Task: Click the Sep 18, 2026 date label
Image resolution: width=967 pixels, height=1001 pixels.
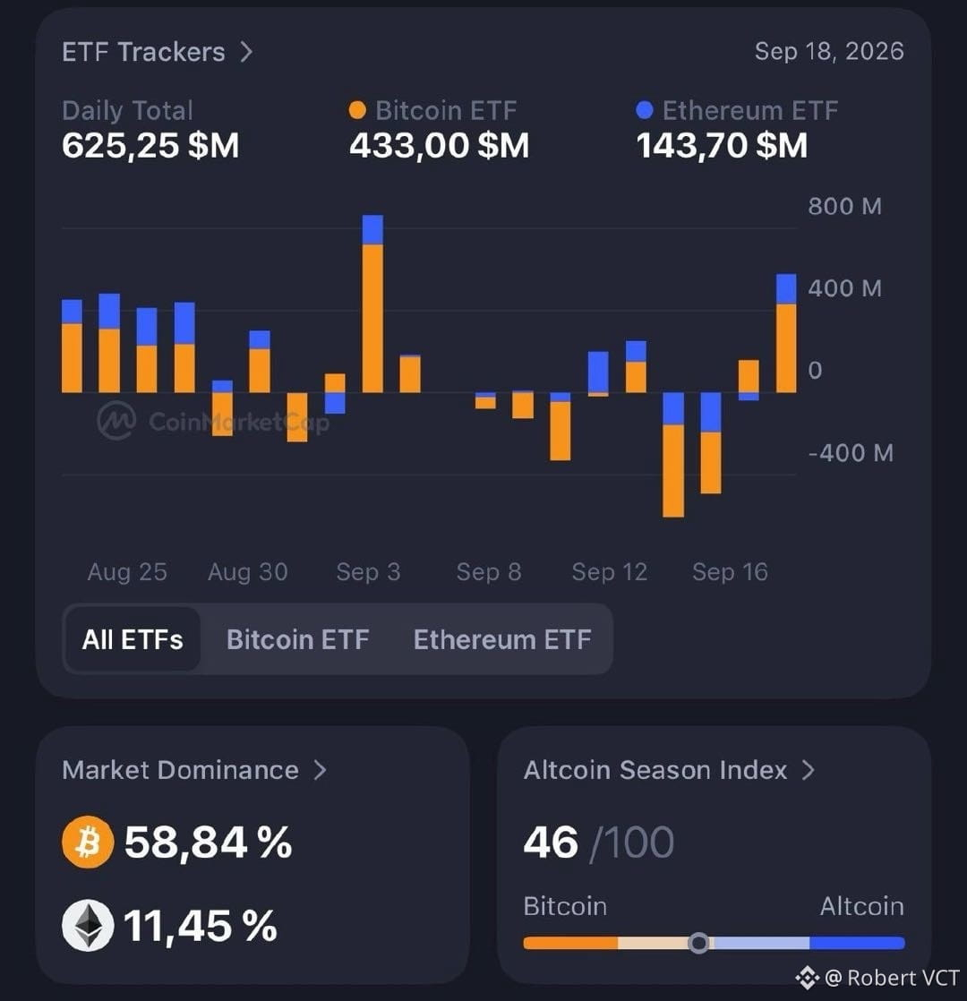Action: point(829,52)
